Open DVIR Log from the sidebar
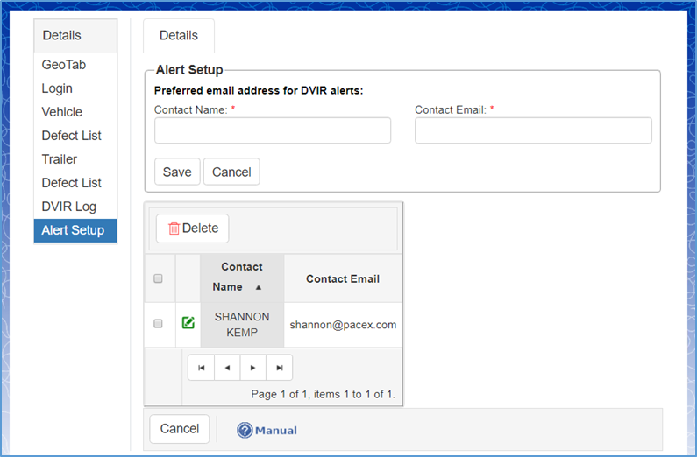697x457 pixels. click(69, 207)
